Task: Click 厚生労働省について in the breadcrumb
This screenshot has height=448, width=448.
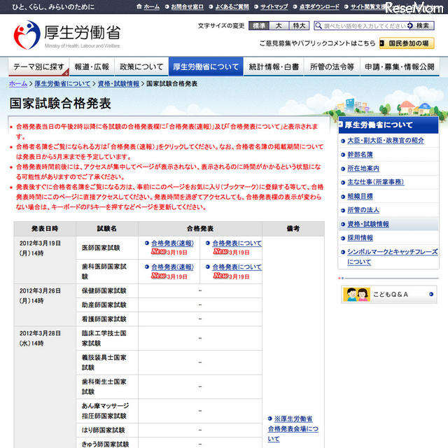Action: tap(62, 84)
